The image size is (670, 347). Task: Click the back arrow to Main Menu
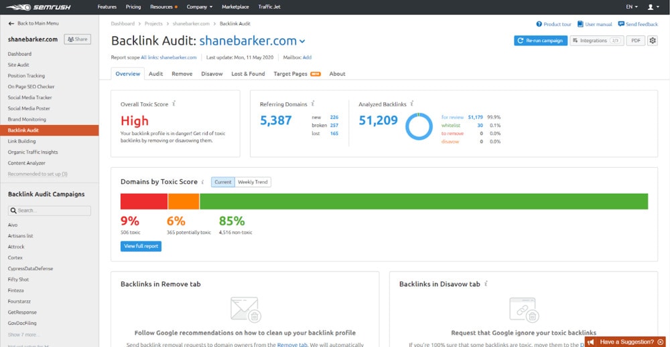(x=11, y=23)
